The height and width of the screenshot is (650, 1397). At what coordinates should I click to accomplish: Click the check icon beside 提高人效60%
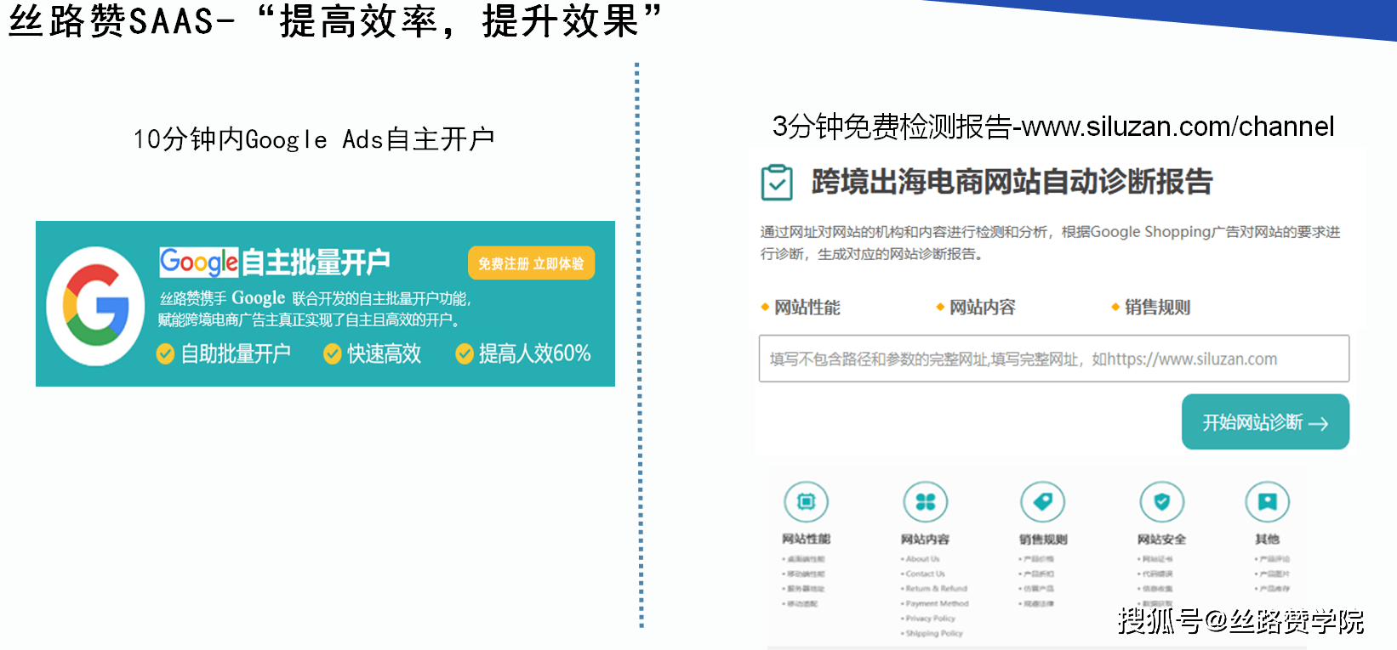(x=465, y=353)
